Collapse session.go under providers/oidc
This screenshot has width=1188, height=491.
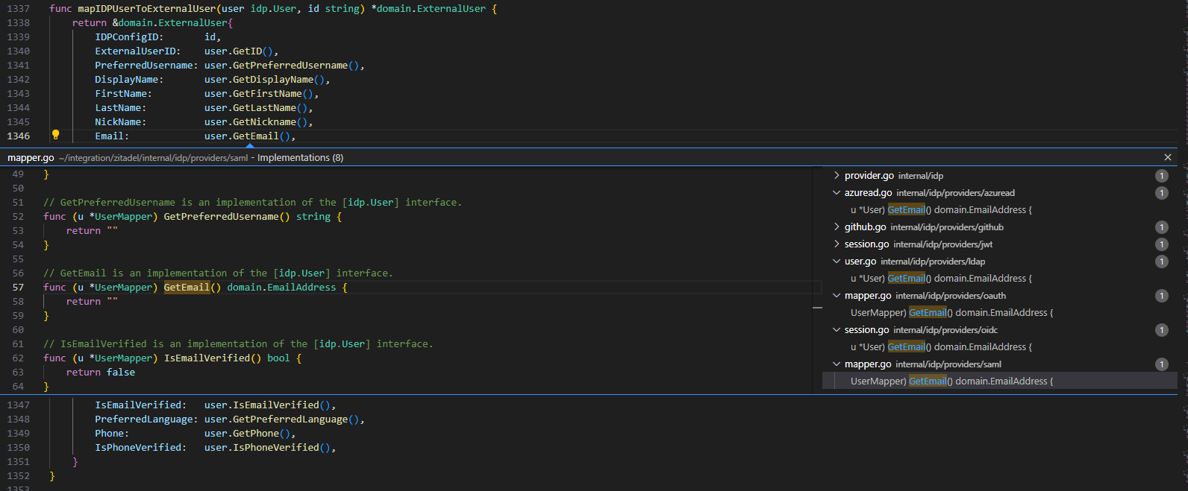click(x=837, y=330)
